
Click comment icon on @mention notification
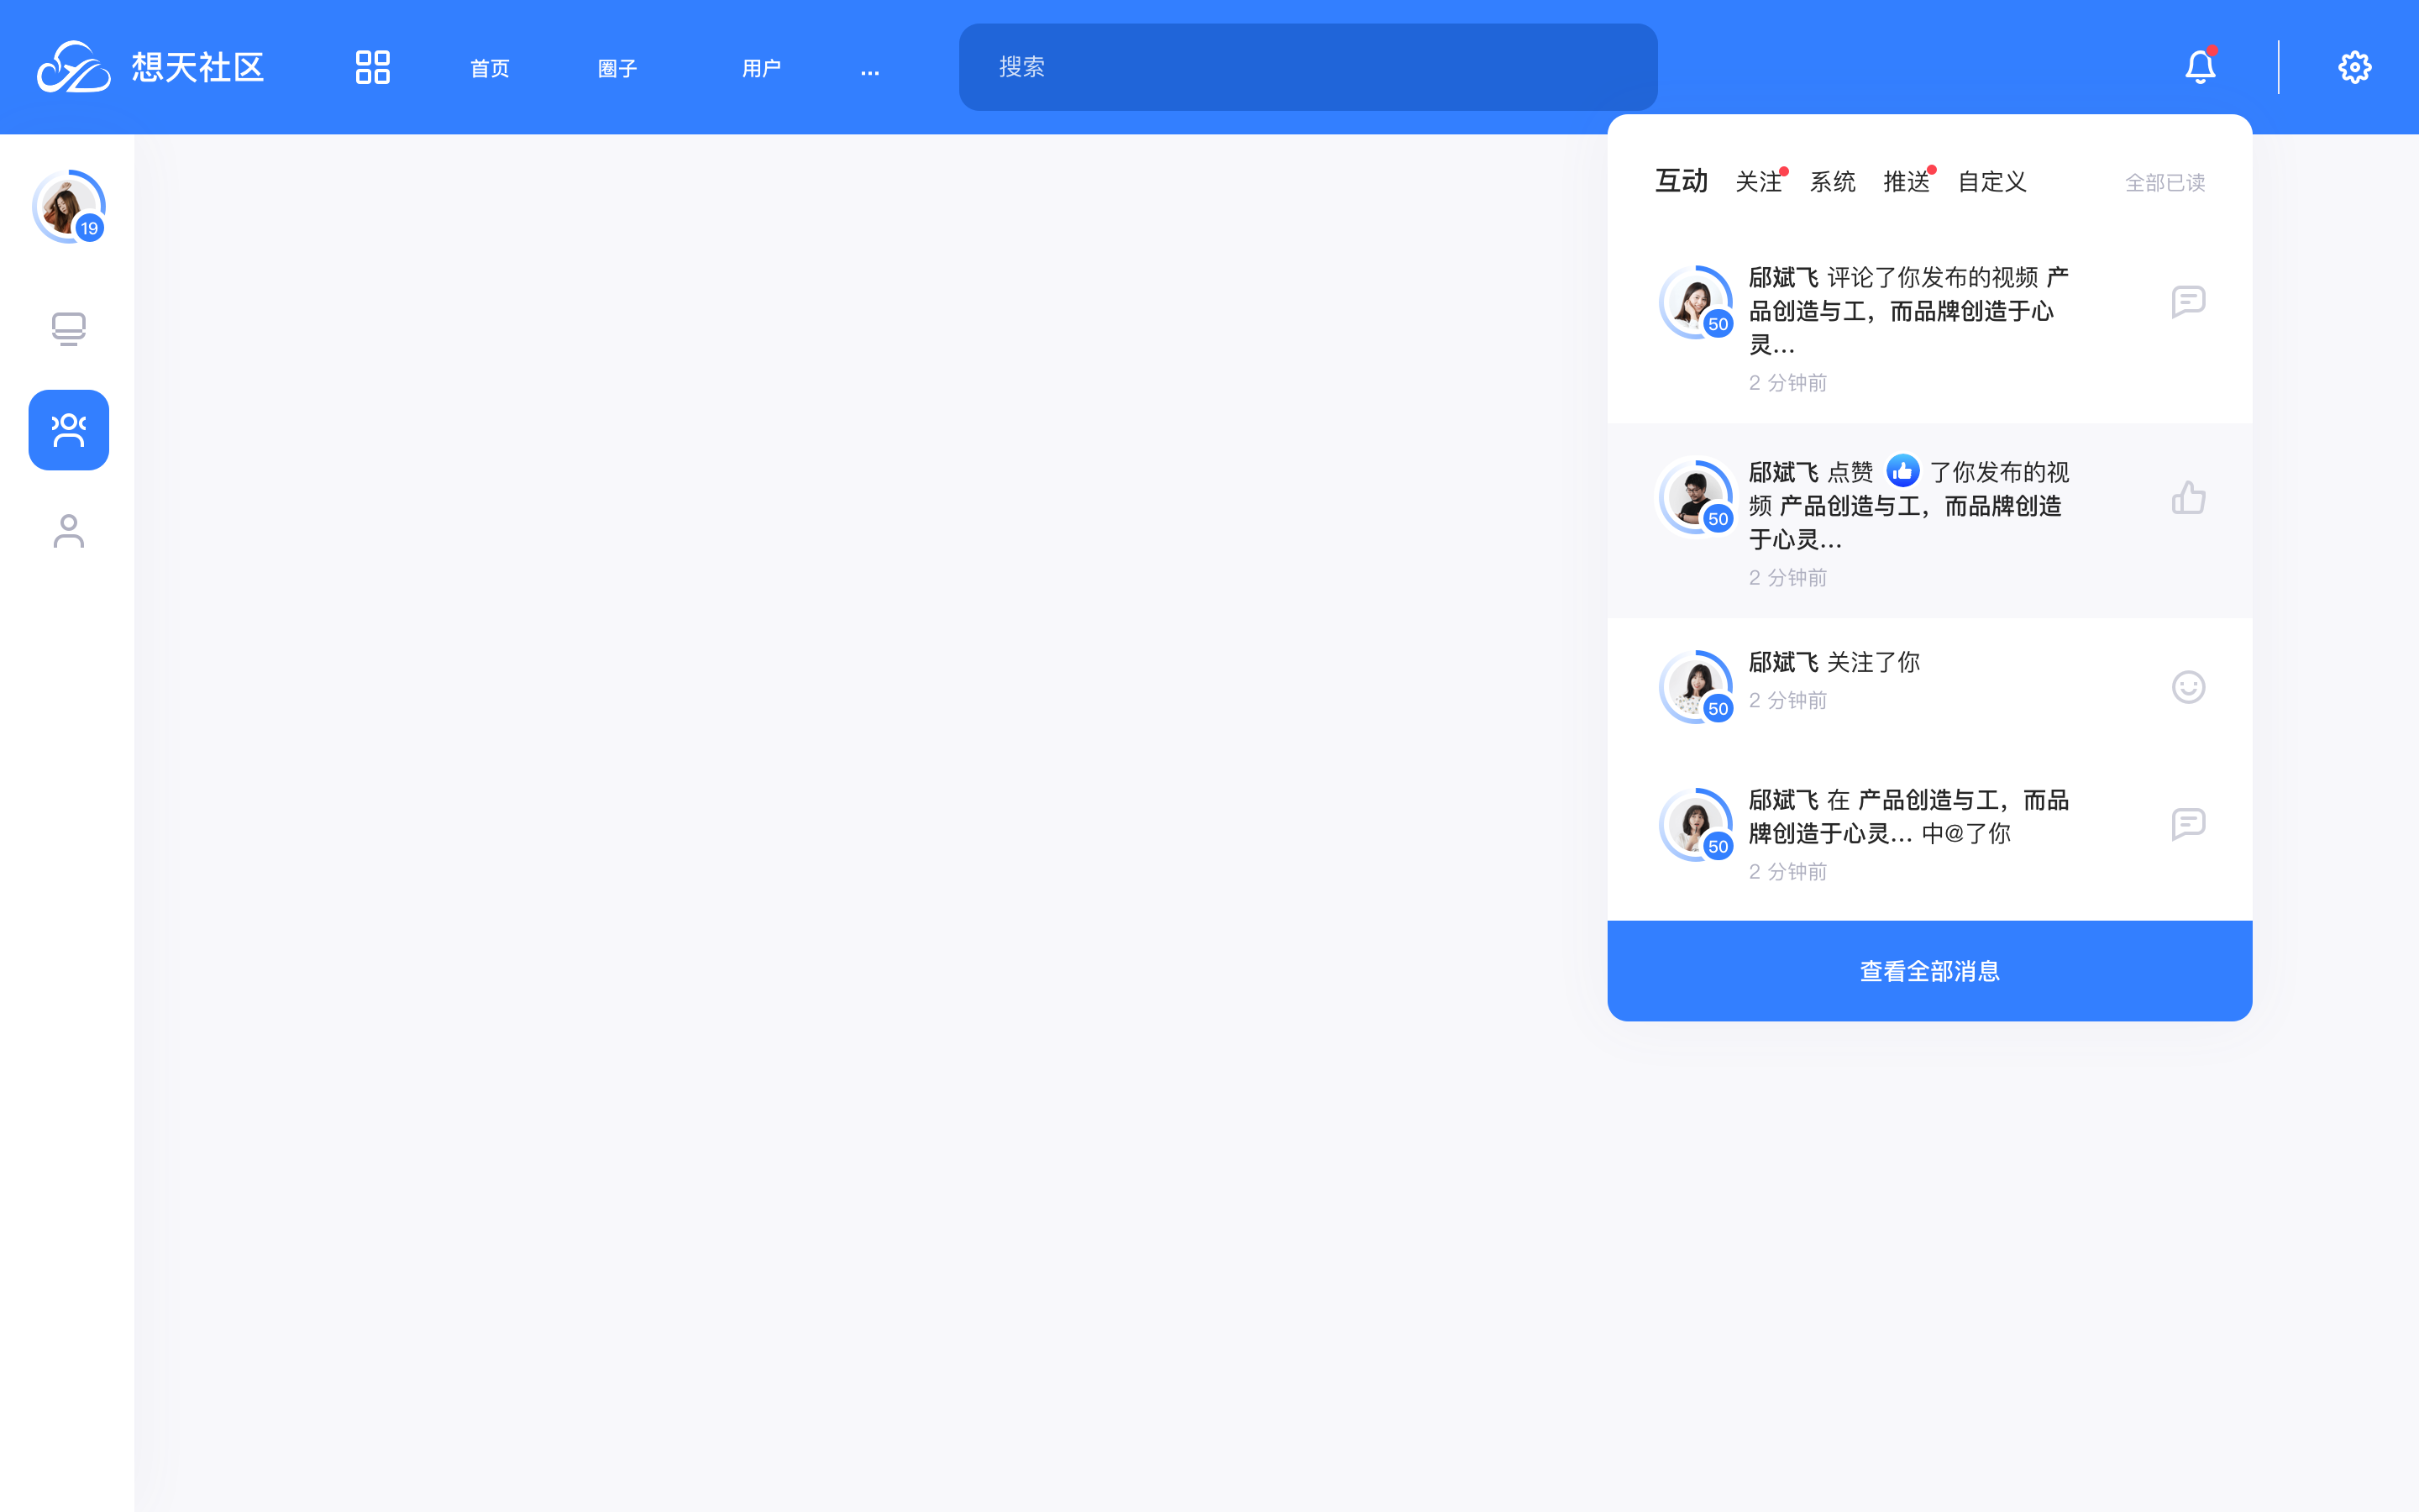pyautogui.click(x=2187, y=824)
